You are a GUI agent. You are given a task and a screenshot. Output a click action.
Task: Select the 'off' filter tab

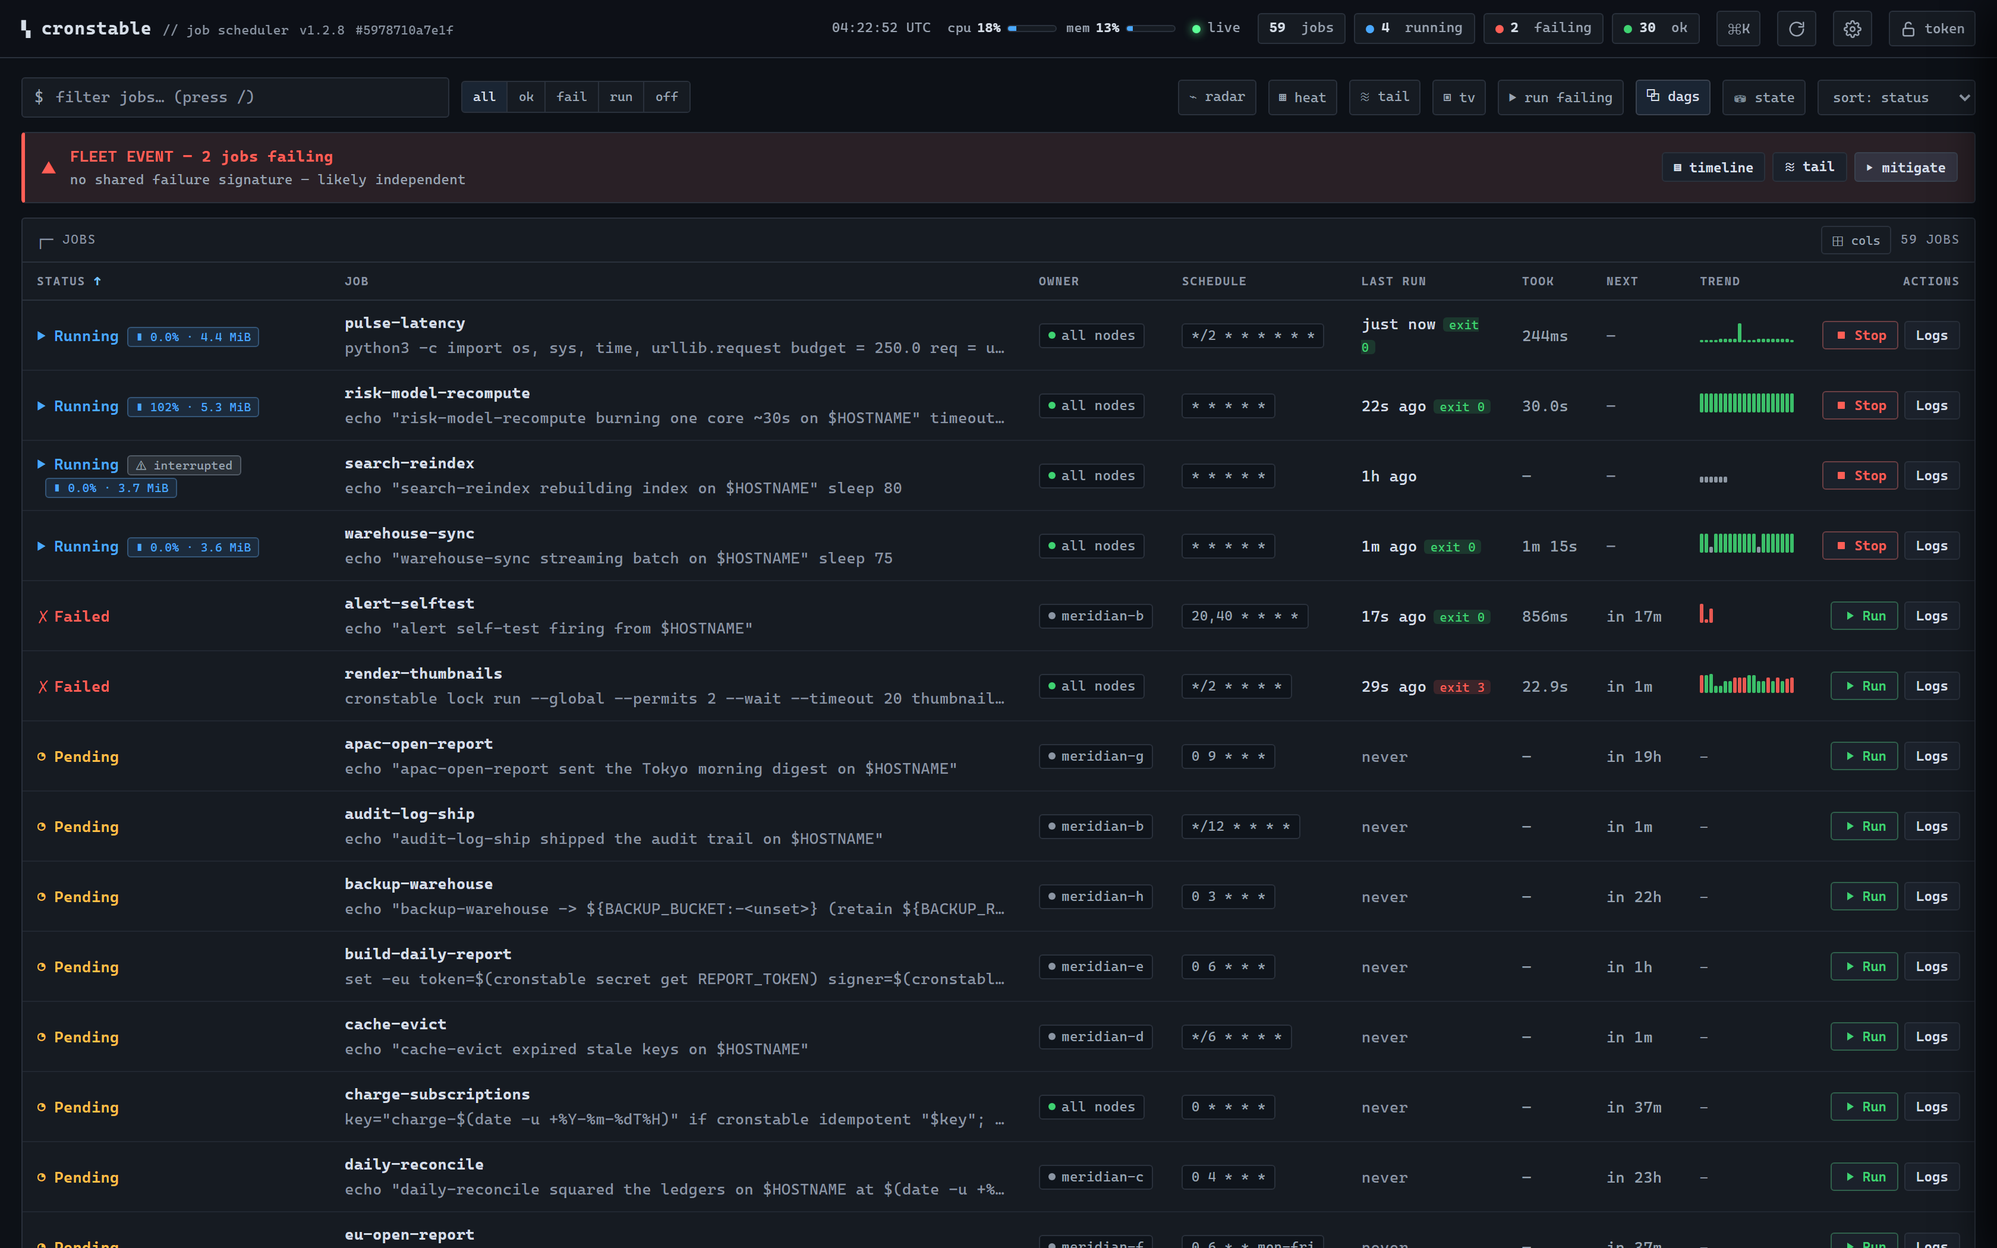click(666, 97)
